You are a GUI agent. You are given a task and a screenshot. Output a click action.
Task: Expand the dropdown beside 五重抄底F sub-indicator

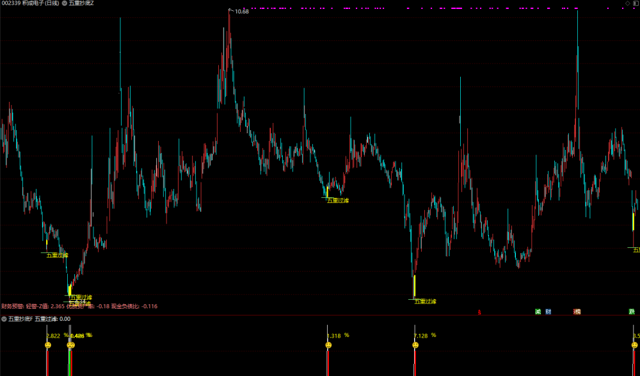(4, 319)
